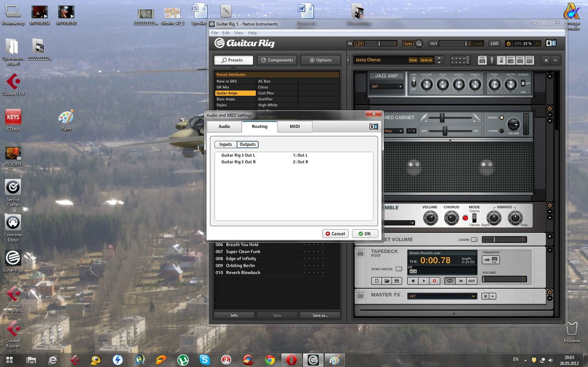Image resolution: width=588 pixels, height=367 pixels.
Task: Enable the Preset Volume LEARN checkbox
Action: coord(474,239)
